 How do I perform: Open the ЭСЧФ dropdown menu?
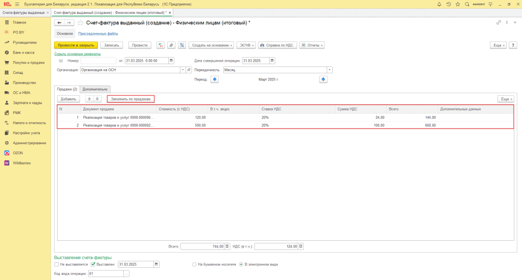click(246, 45)
